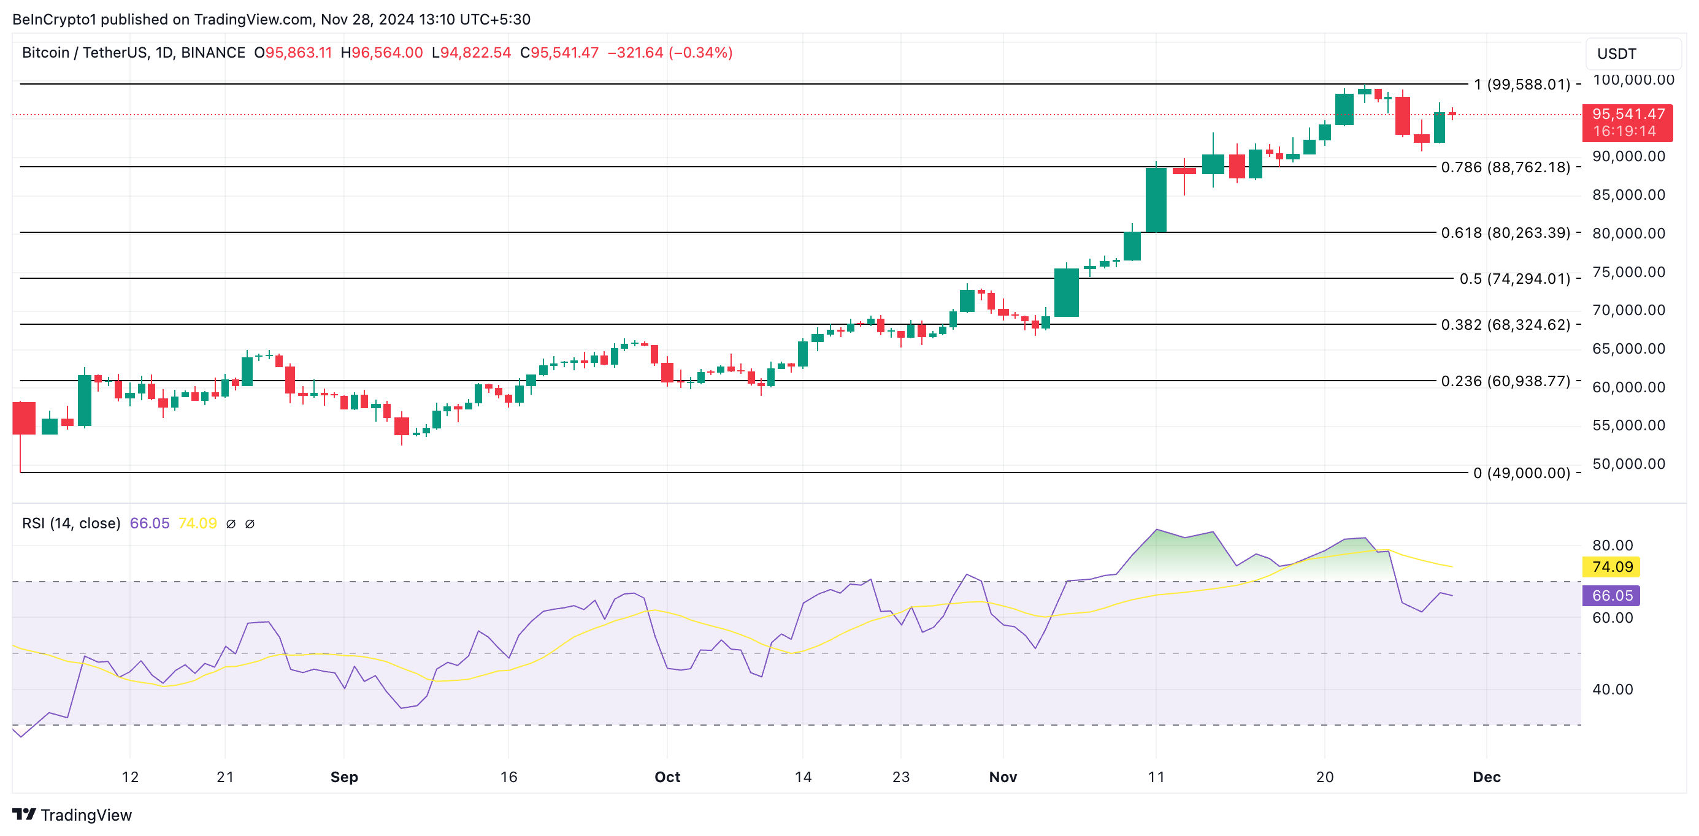The image size is (1699, 836).
Task: Click the date axis label 11
Action: pos(1156,777)
